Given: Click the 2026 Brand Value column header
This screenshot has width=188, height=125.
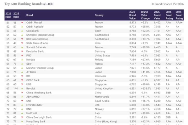Looking at the screenshot, I should [133, 15].
